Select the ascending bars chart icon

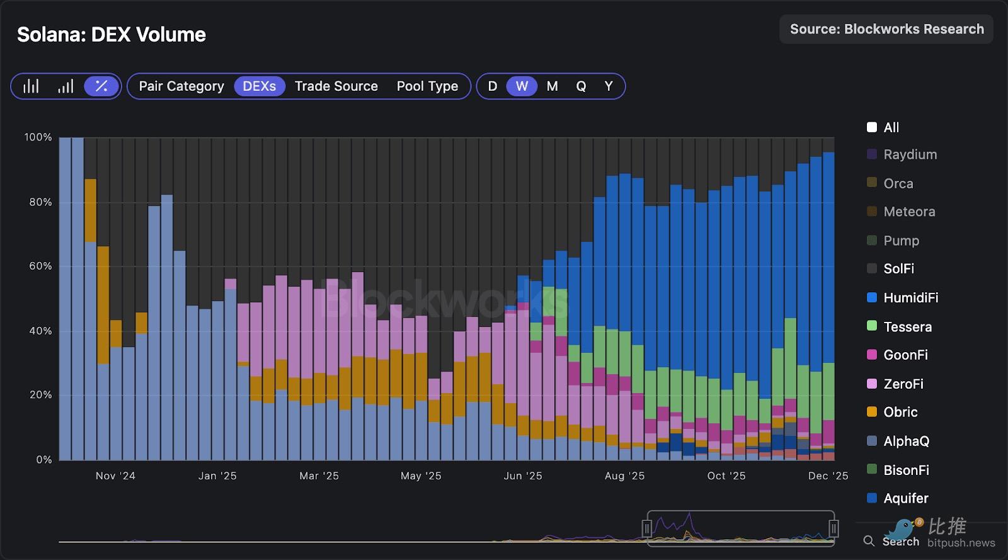(x=66, y=86)
